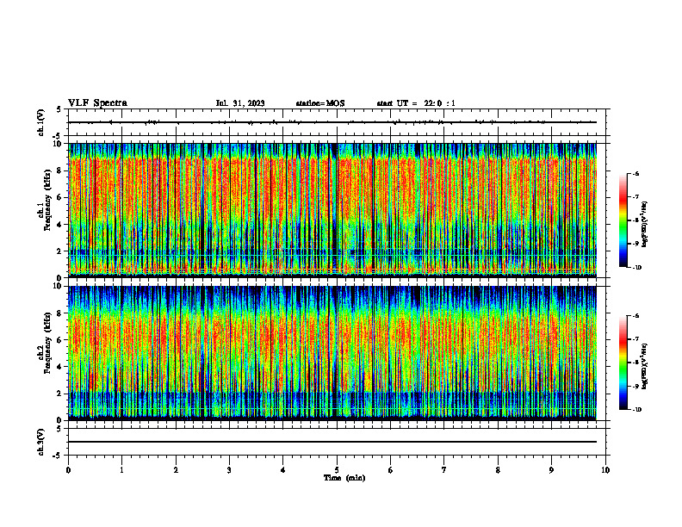This screenshot has height=527, width=682.
Task: Click the "5" tick of the ch.1(V) axis
Action: (59, 109)
